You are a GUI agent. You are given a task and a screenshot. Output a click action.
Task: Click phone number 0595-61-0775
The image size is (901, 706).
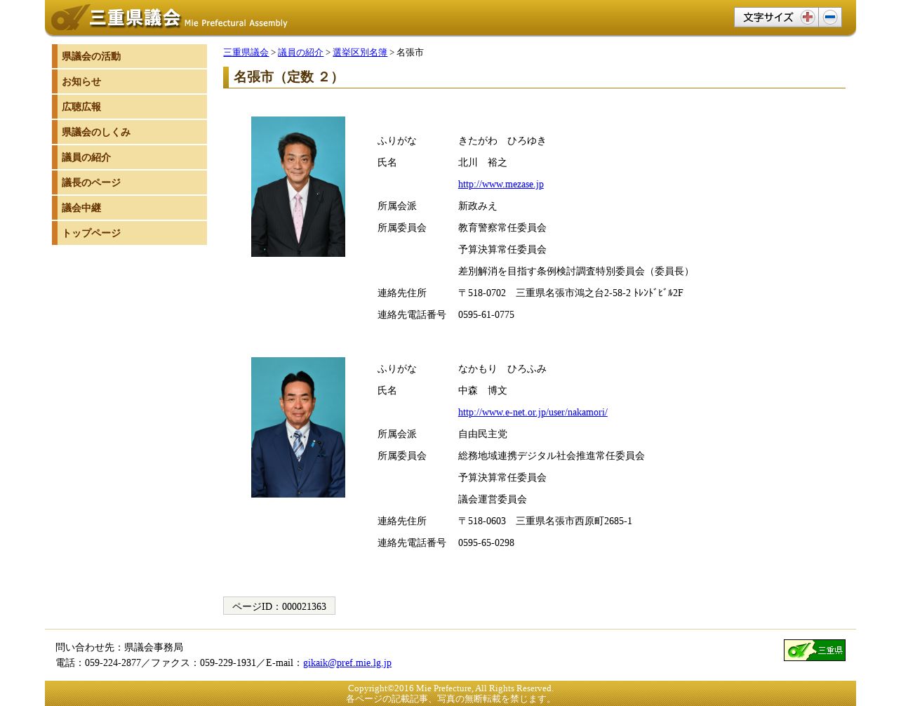point(486,315)
